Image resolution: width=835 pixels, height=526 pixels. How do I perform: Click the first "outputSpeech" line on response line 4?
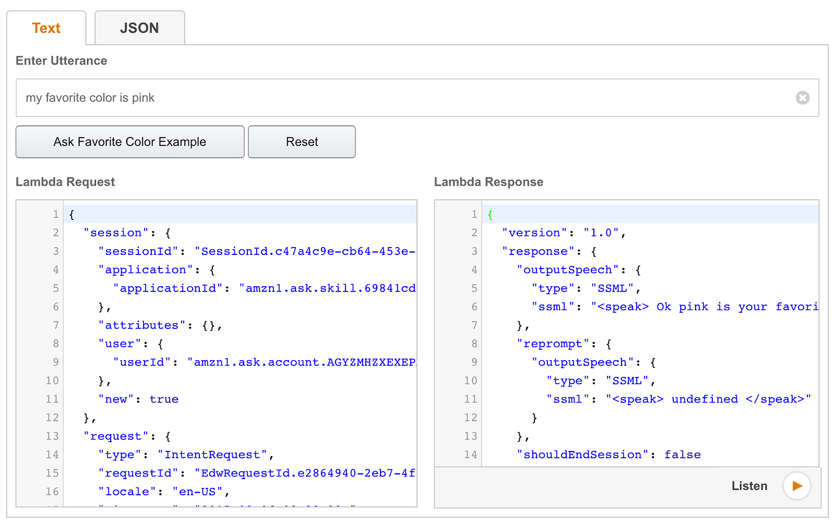tap(579, 270)
